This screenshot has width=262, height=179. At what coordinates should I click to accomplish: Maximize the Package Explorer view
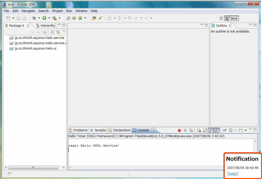click(x=64, y=25)
